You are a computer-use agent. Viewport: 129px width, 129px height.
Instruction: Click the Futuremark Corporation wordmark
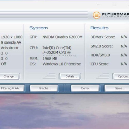(116, 15)
